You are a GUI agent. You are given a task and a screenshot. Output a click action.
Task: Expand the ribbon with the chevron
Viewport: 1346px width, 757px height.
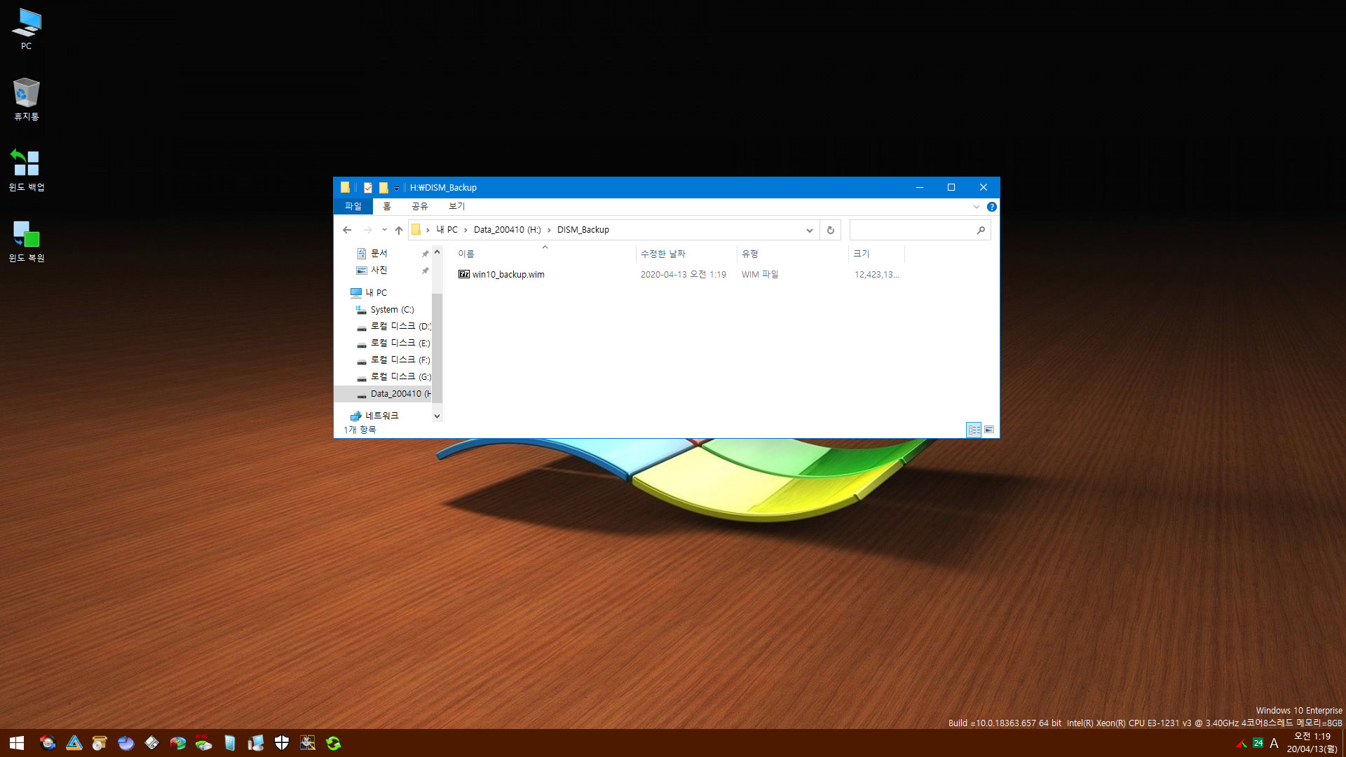pos(977,207)
